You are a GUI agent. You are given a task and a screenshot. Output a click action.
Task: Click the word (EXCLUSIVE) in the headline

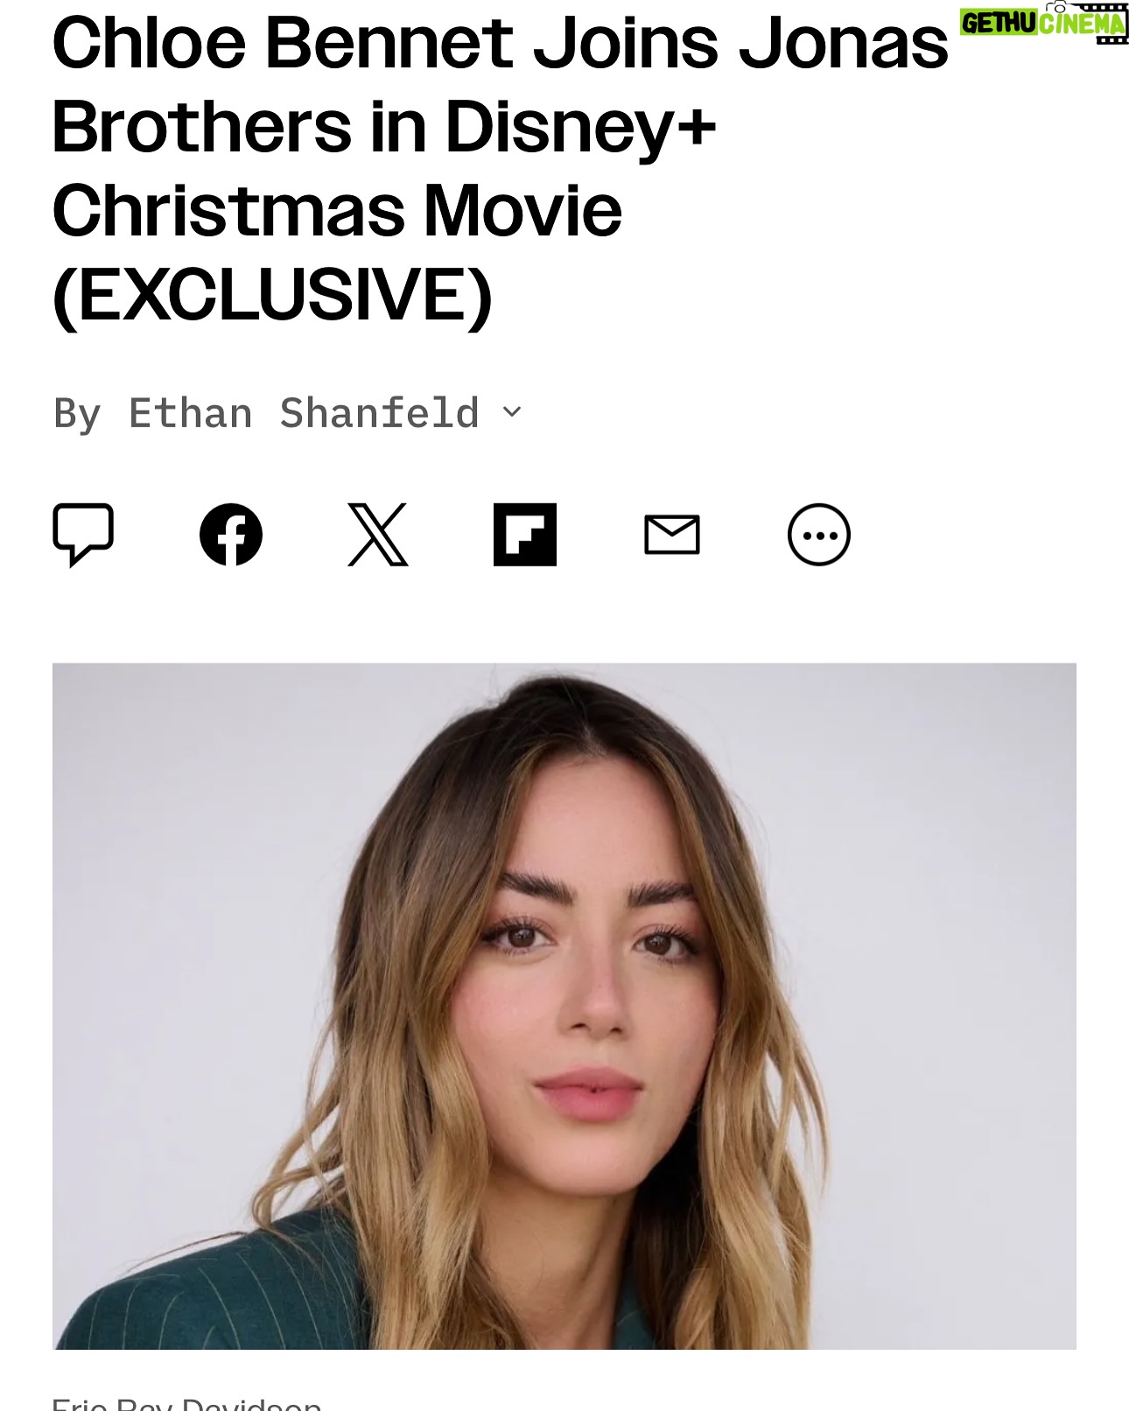coord(272,294)
